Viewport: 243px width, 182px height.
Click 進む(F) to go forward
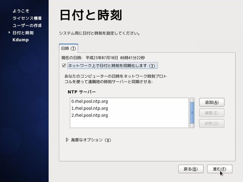pos(219,169)
